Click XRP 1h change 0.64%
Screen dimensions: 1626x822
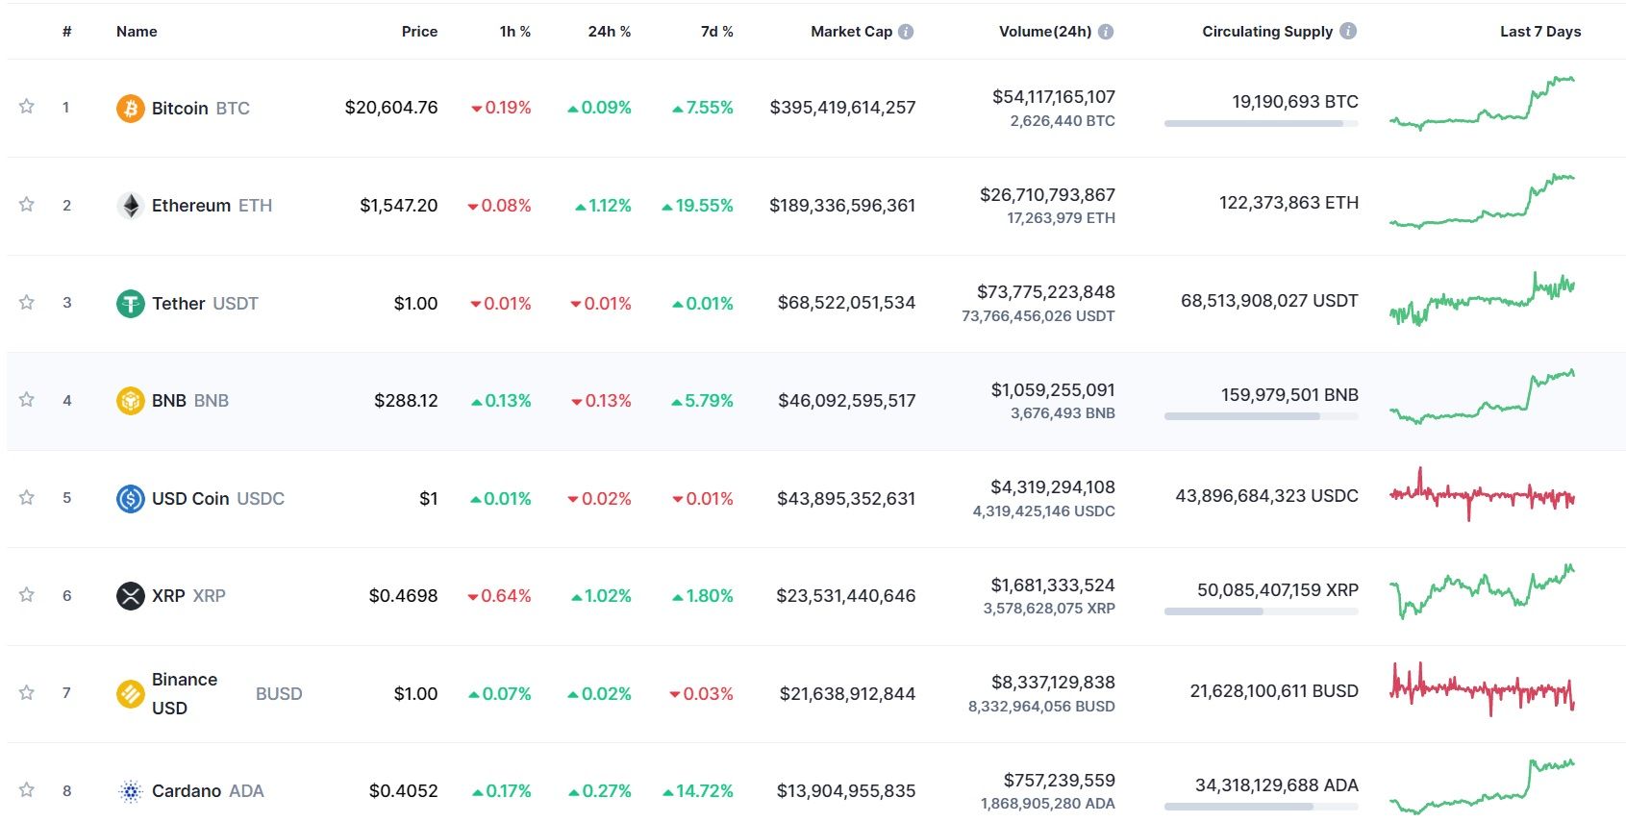coord(499,596)
